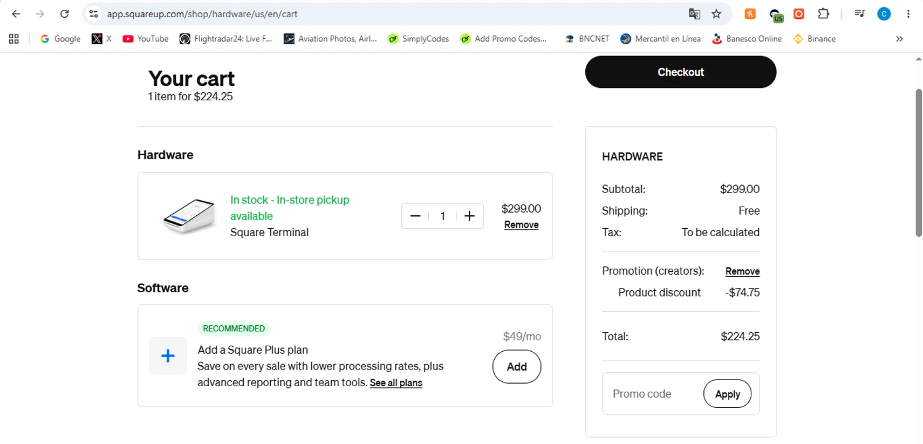923x444 pixels.
Task: Click the RECOMMENDED badge
Action: 234,328
